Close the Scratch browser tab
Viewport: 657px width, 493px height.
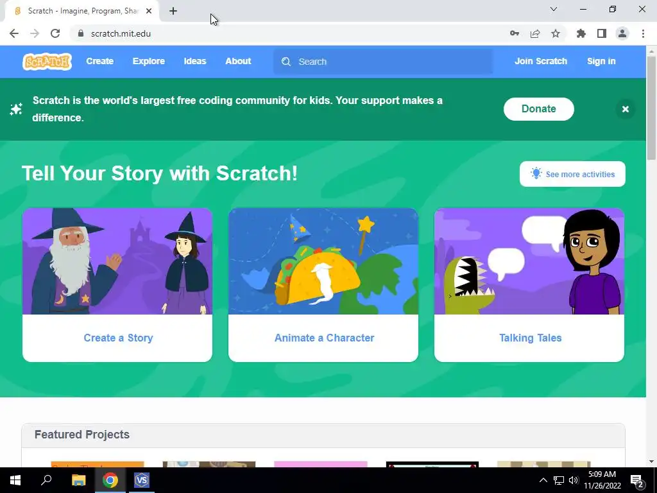coord(149,11)
